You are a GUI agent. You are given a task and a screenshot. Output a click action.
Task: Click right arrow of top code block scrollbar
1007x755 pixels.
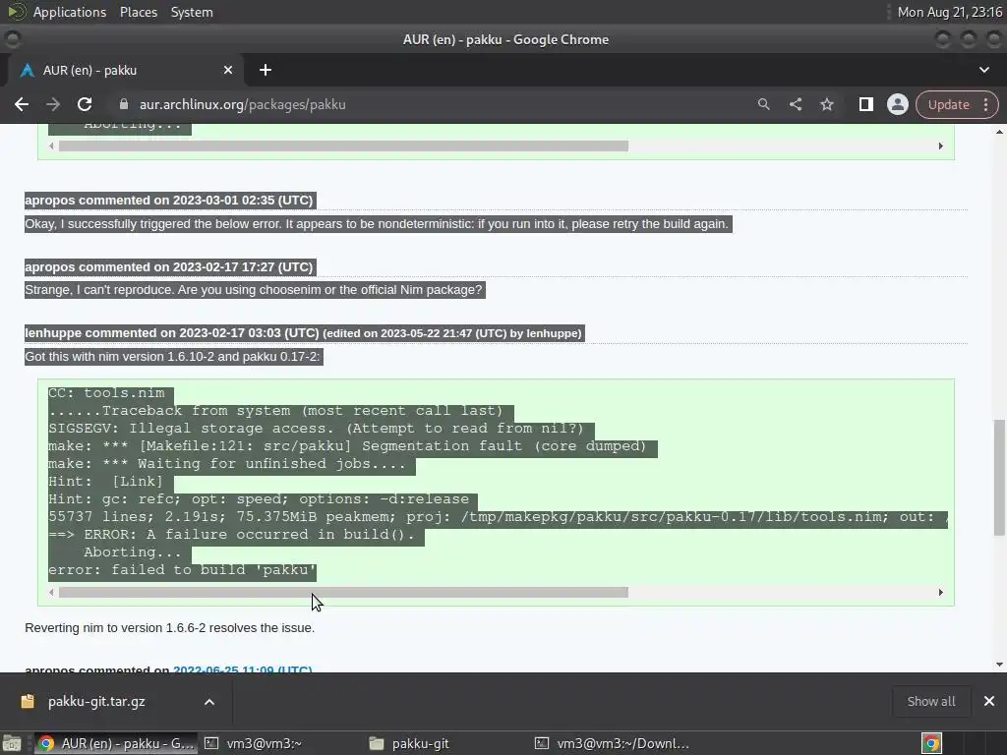coord(940,146)
